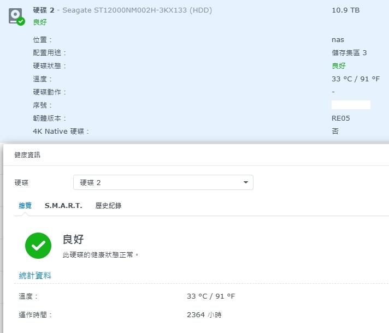Click the green 良好 status under drive name
This screenshot has width=389, height=333.
[x=40, y=22]
